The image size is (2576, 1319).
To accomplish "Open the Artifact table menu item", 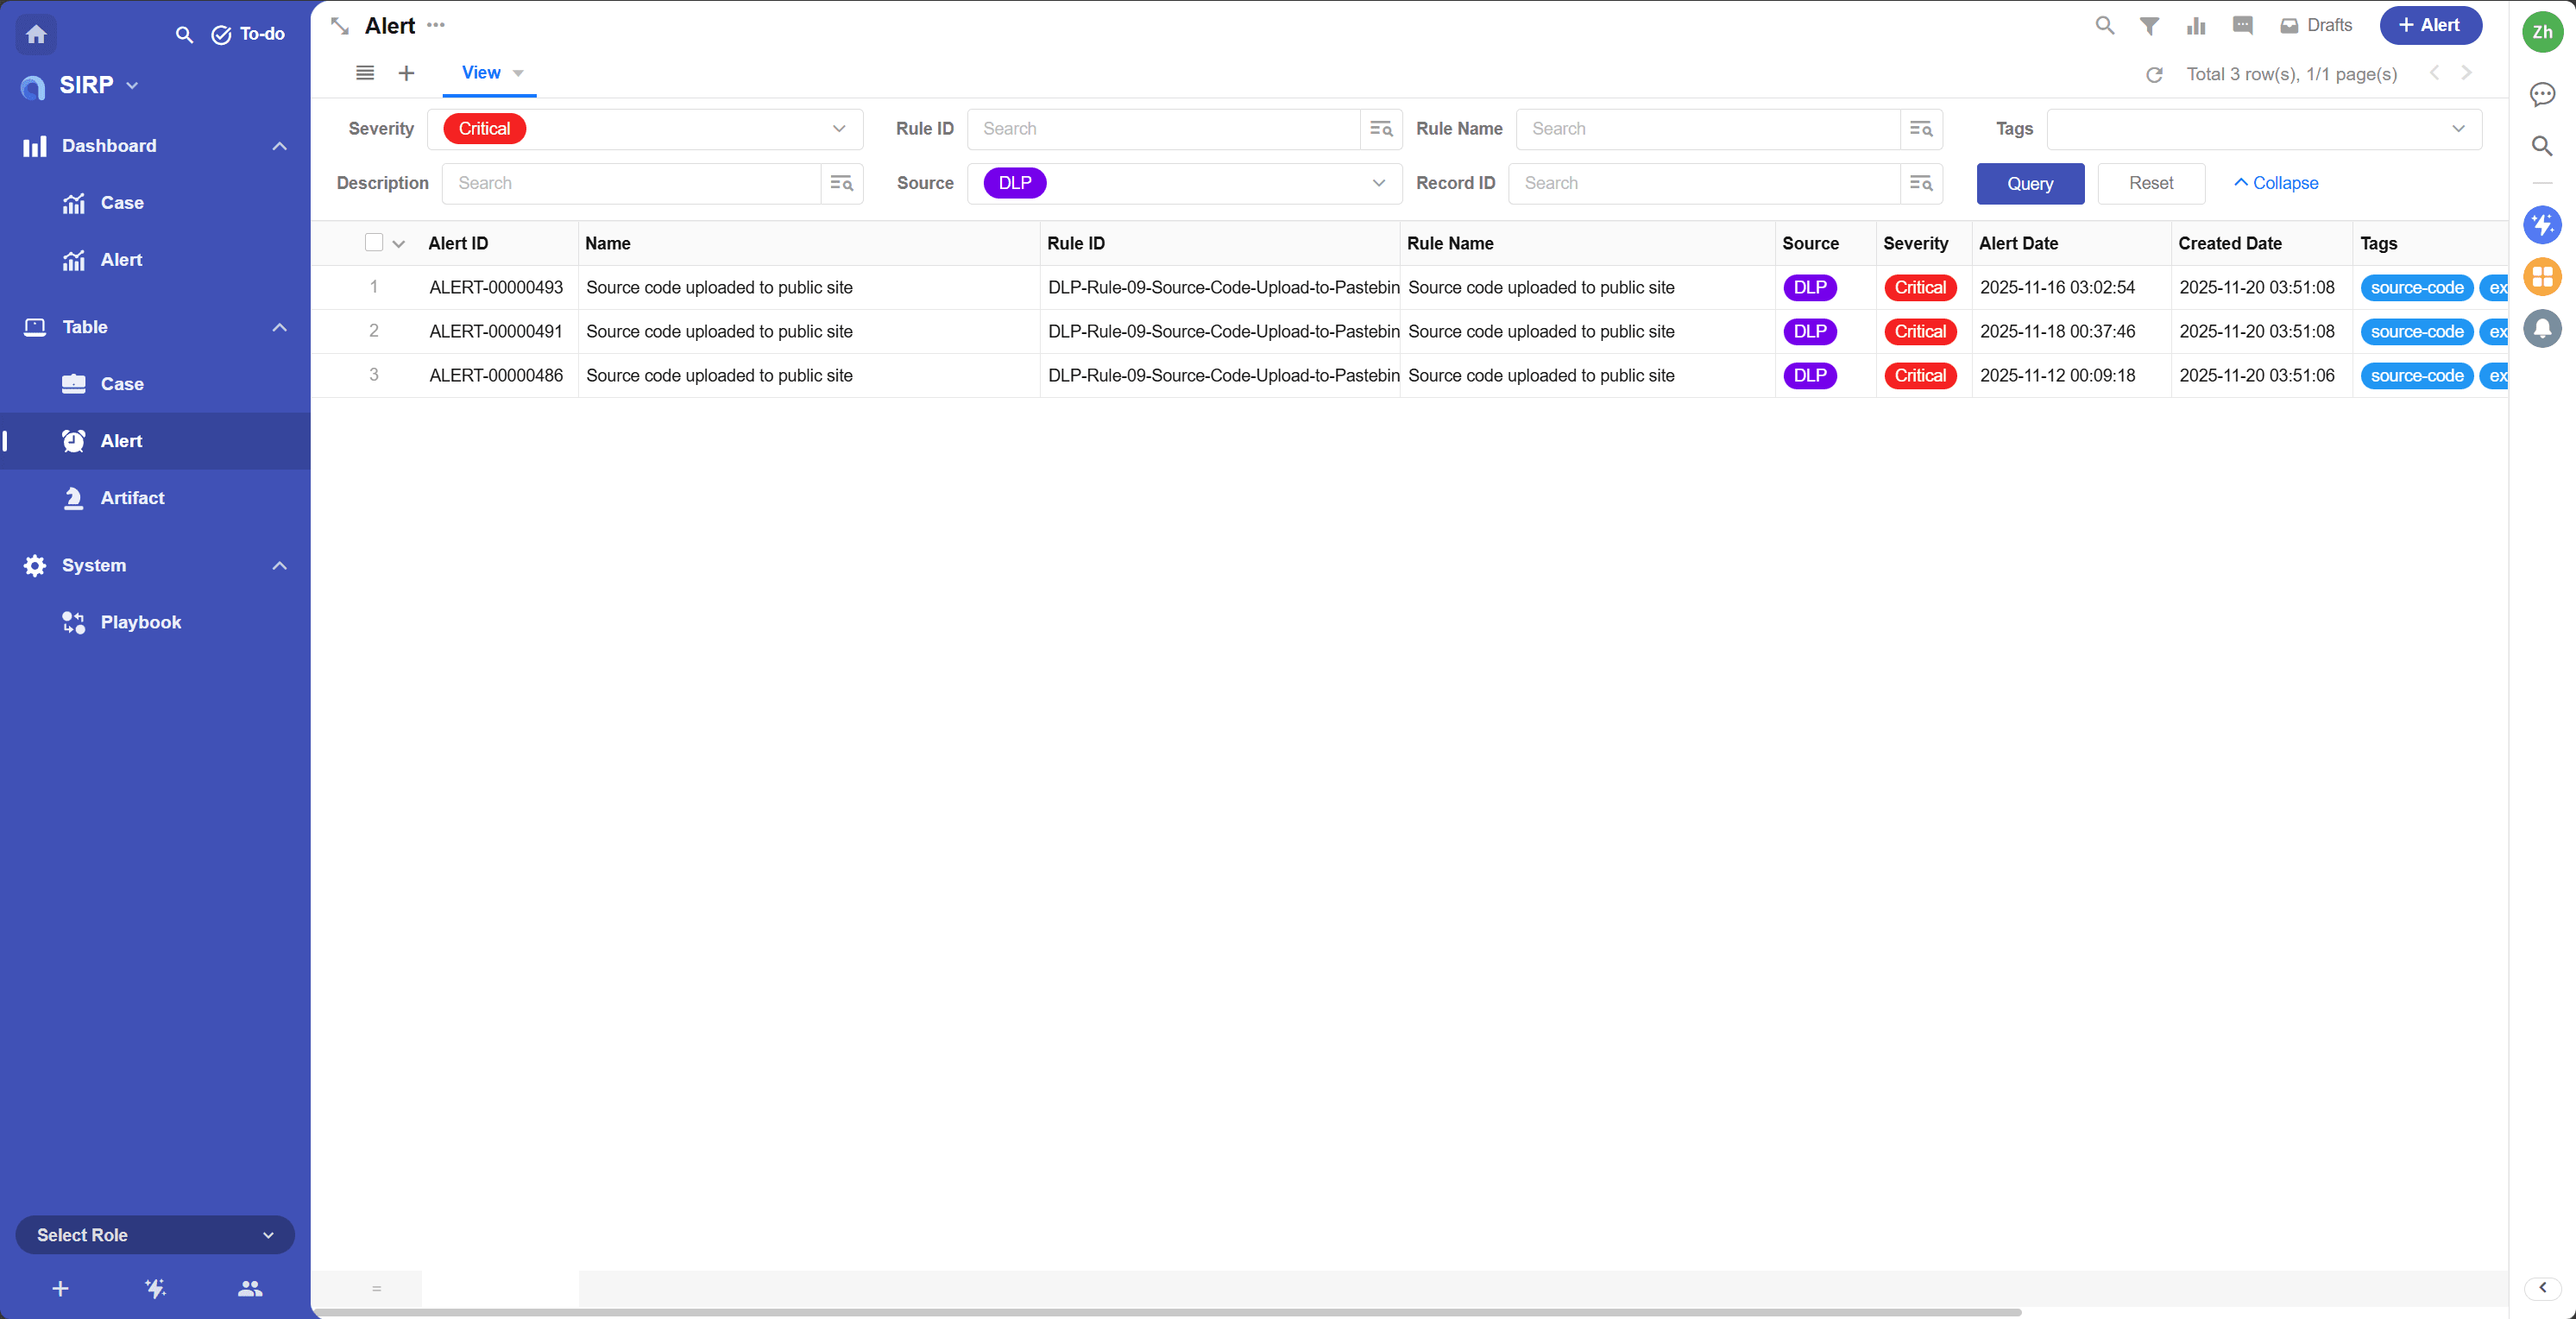I will pos(132,498).
